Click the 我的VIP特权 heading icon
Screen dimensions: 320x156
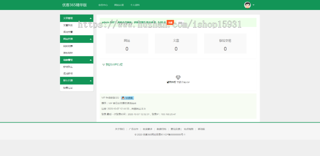coord(103,65)
